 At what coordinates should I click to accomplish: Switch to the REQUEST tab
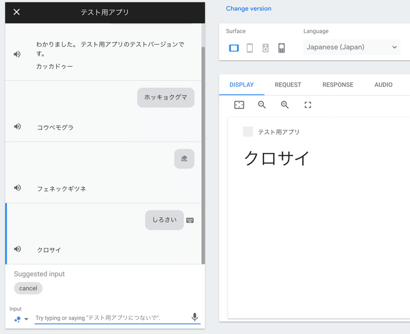point(288,85)
